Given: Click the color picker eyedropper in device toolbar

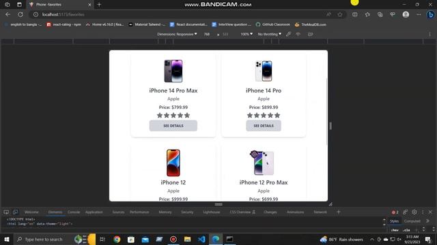Looking at the screenshot, I should (x=288, y=34).
